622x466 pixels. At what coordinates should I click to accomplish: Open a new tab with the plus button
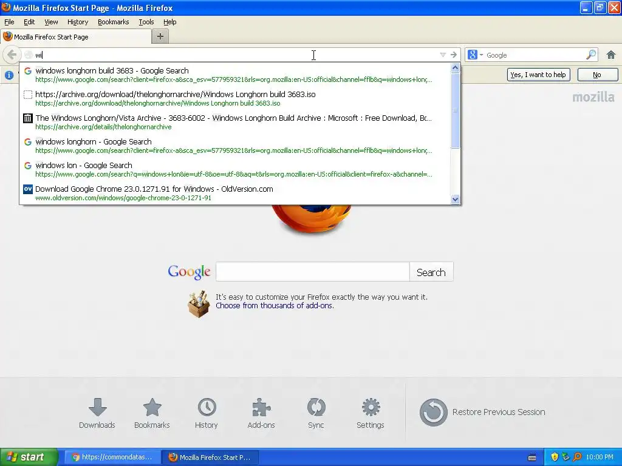pyautogui.click(x=160, y=36)
